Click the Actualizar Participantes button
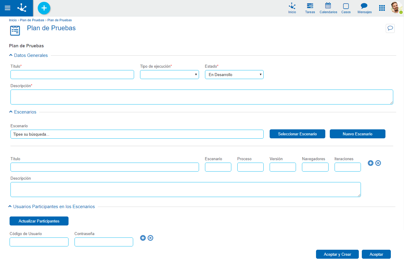 (x=39, y=221)
